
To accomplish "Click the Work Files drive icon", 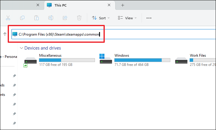I will tap(181, 61).
